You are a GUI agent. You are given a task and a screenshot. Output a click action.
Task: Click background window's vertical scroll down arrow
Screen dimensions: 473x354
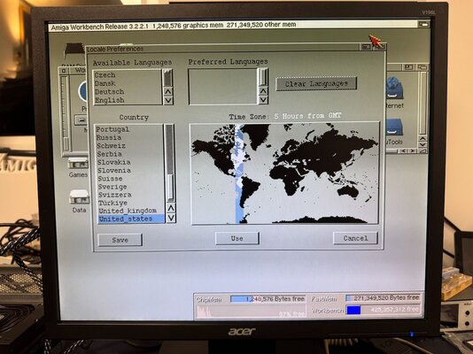[423, 144]
